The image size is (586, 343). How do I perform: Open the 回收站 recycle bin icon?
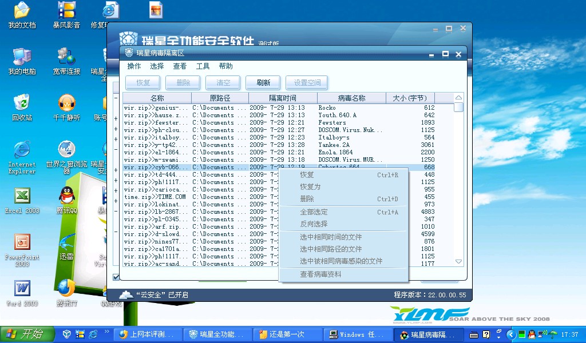[x=22, y=108]
